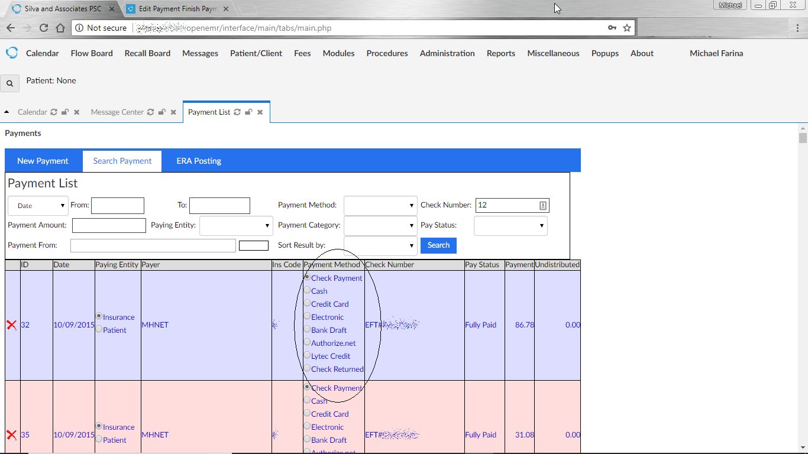Toggle the lock icon on Calendar tab
Image resolution: width=808 pixels, height=454 pixels.
point(65,112)
